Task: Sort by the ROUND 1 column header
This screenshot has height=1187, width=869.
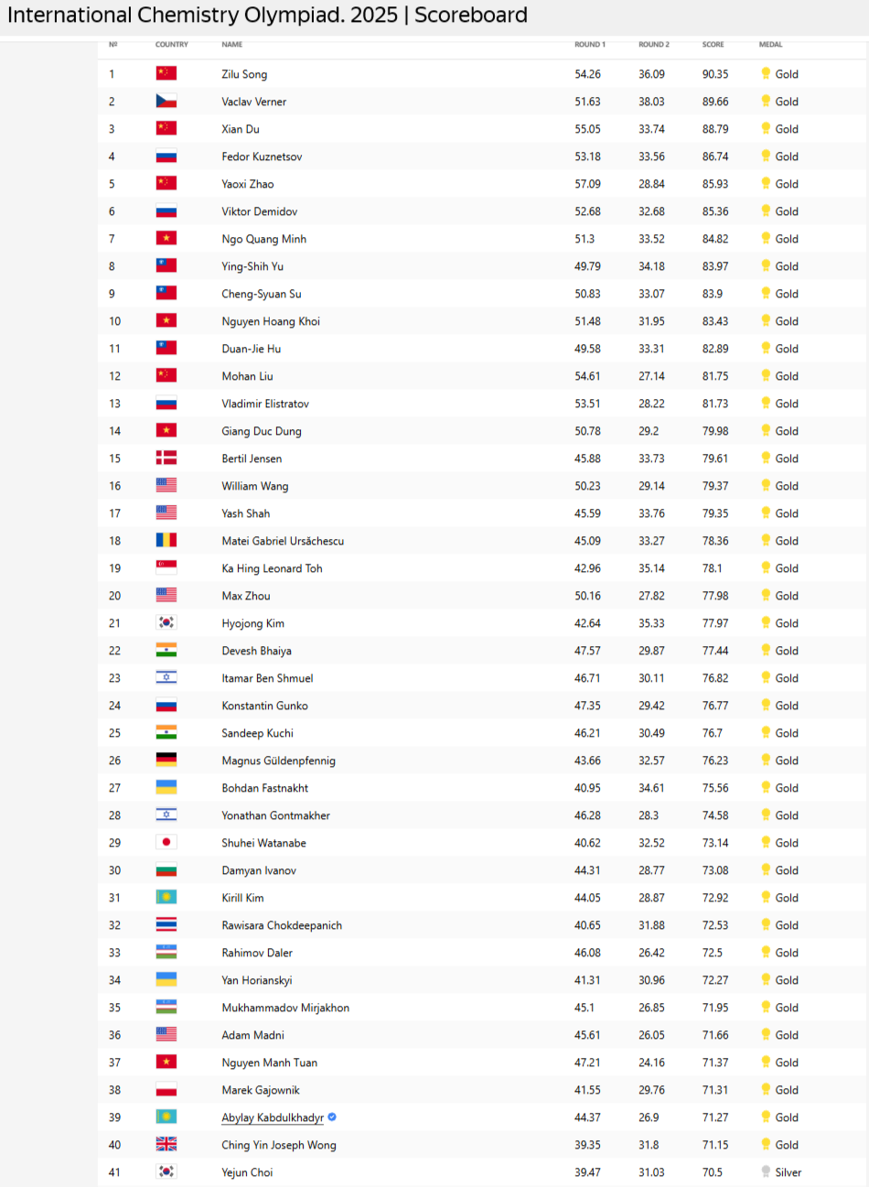Action: click(590, 44)
